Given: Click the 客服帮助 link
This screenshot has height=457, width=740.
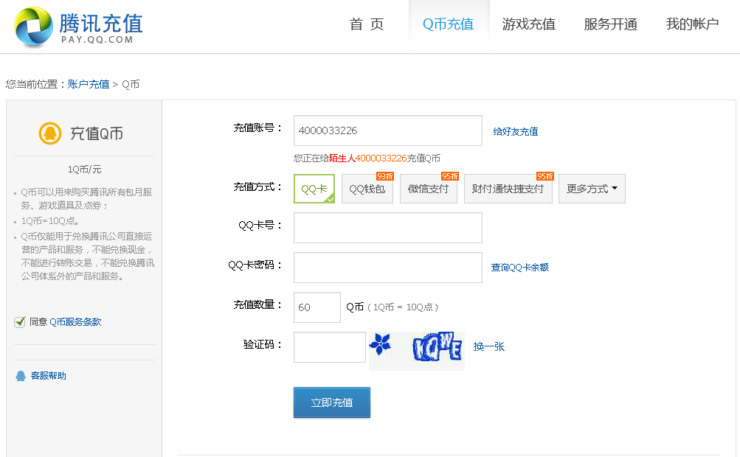Looking at the screenshot, I should [x=49, y=376].
